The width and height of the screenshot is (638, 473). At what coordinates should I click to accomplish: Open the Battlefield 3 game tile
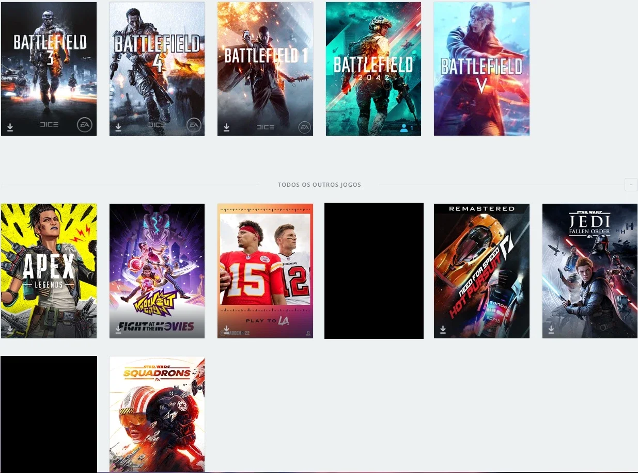pyautogui.click(x=49, y=69)
